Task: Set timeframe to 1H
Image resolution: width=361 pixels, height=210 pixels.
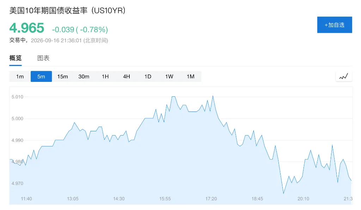Action: [105, 77]
